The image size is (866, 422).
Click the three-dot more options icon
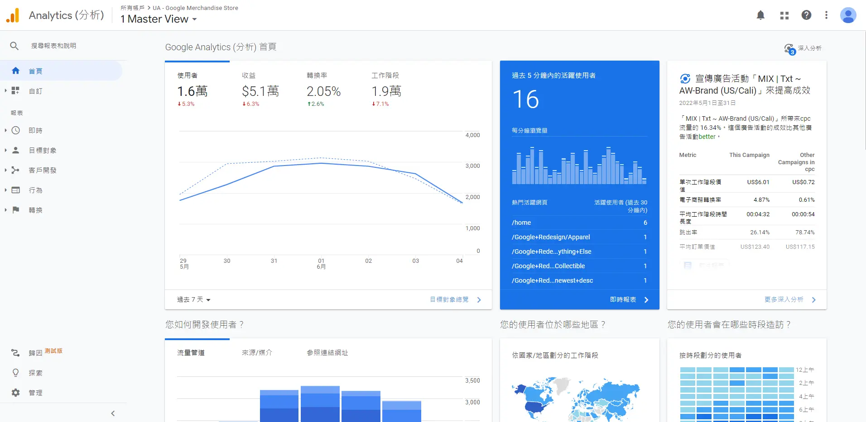click(826, 15)
